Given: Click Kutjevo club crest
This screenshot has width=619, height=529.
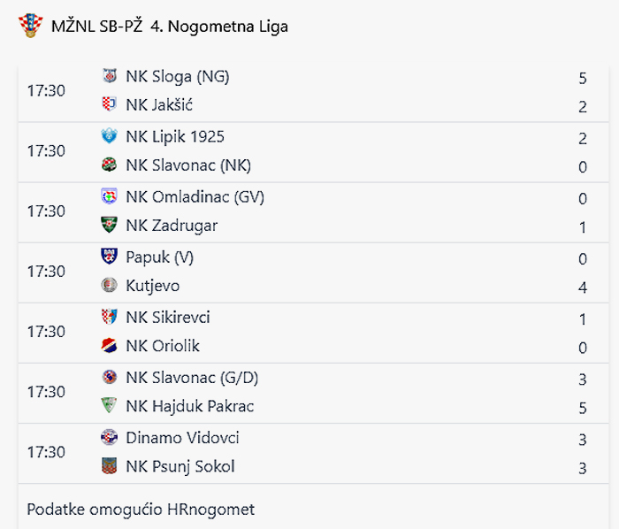Looking at the screenshot, I should click(x=110, y=285).
